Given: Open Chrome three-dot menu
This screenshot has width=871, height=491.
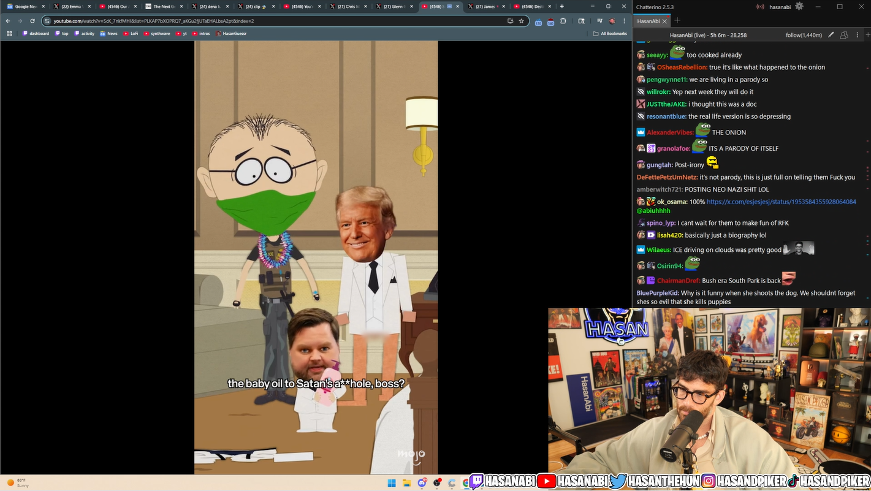Looking at the screenshot, I should 624,21.
